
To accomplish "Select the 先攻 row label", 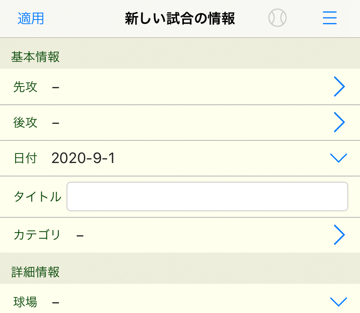I will pyautogui.click(x=25, y=87).
